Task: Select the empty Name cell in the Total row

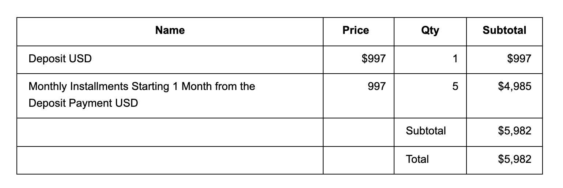Action: coord(170,160)
